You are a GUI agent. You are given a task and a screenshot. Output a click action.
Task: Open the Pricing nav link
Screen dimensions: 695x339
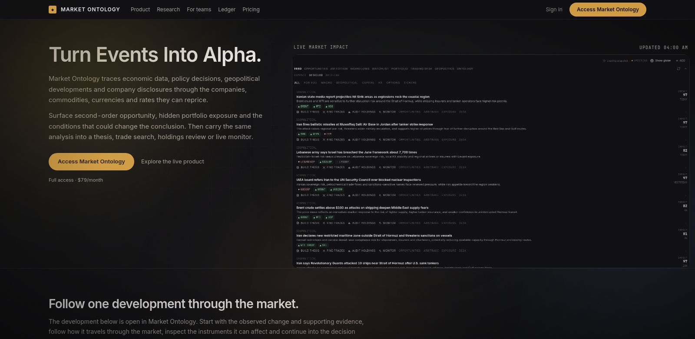coord(251,10)
